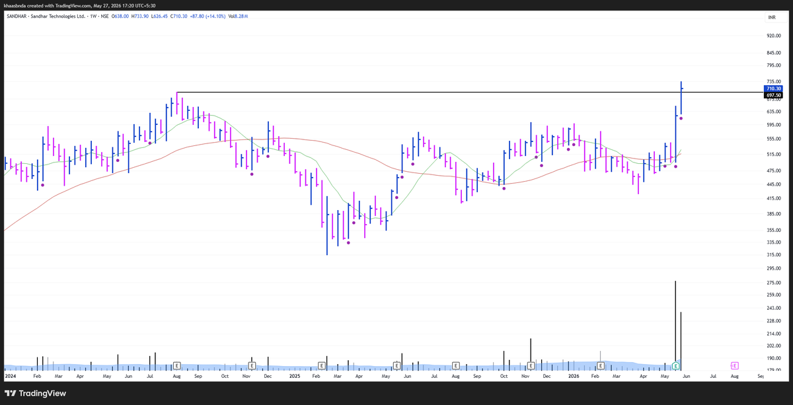Viewport: 793px width, 405px height.
Task: Click the 243.00 price axis label
Action: pyautogui.click(x=774, y=308)
